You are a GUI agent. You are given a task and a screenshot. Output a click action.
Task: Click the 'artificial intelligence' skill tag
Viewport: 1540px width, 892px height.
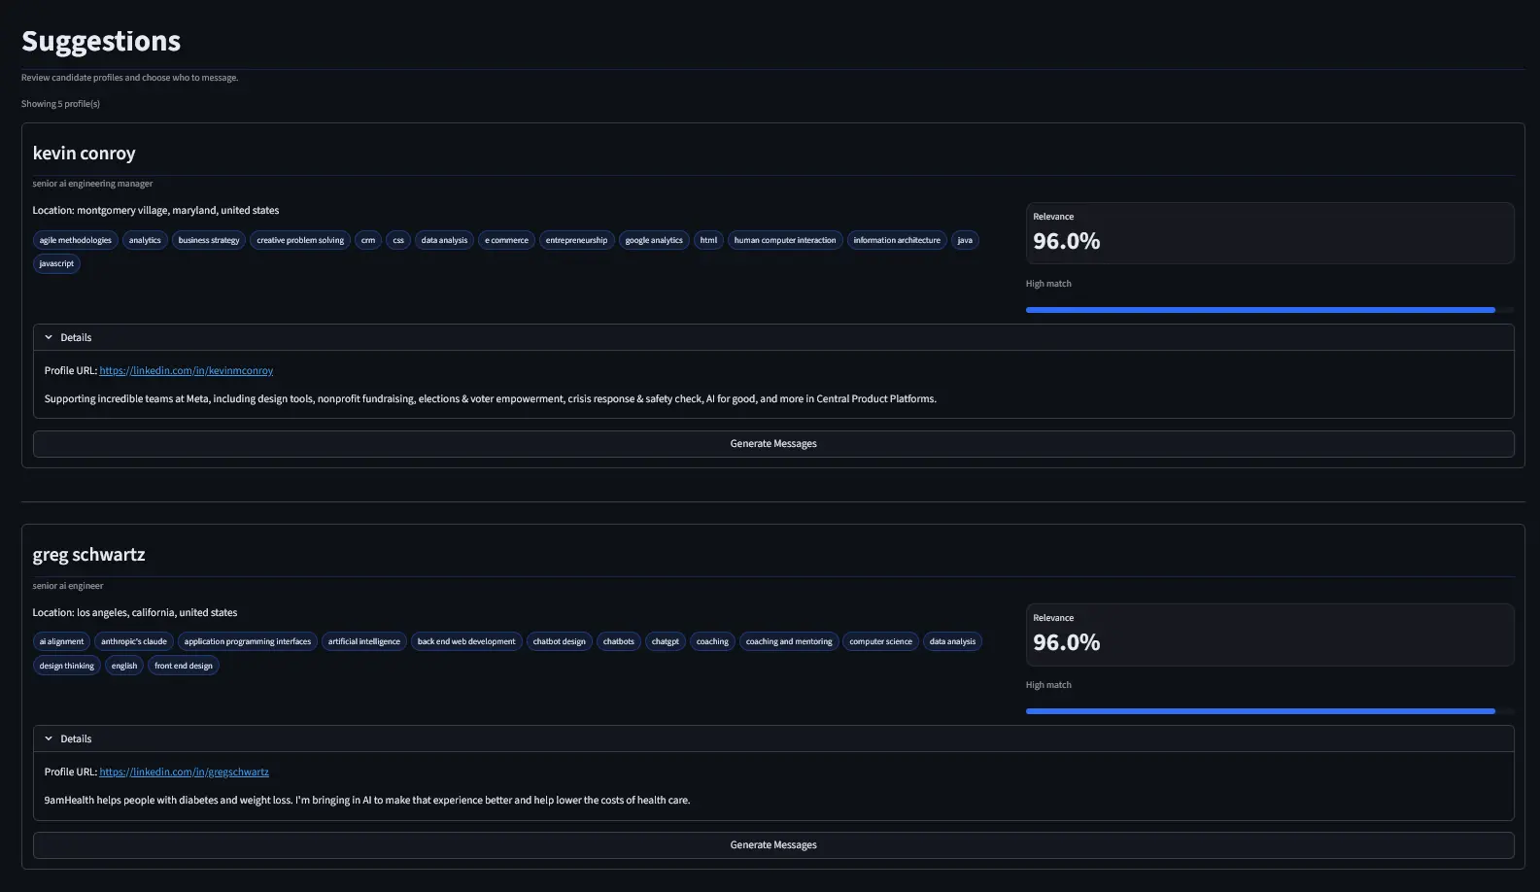coord(363,641)
